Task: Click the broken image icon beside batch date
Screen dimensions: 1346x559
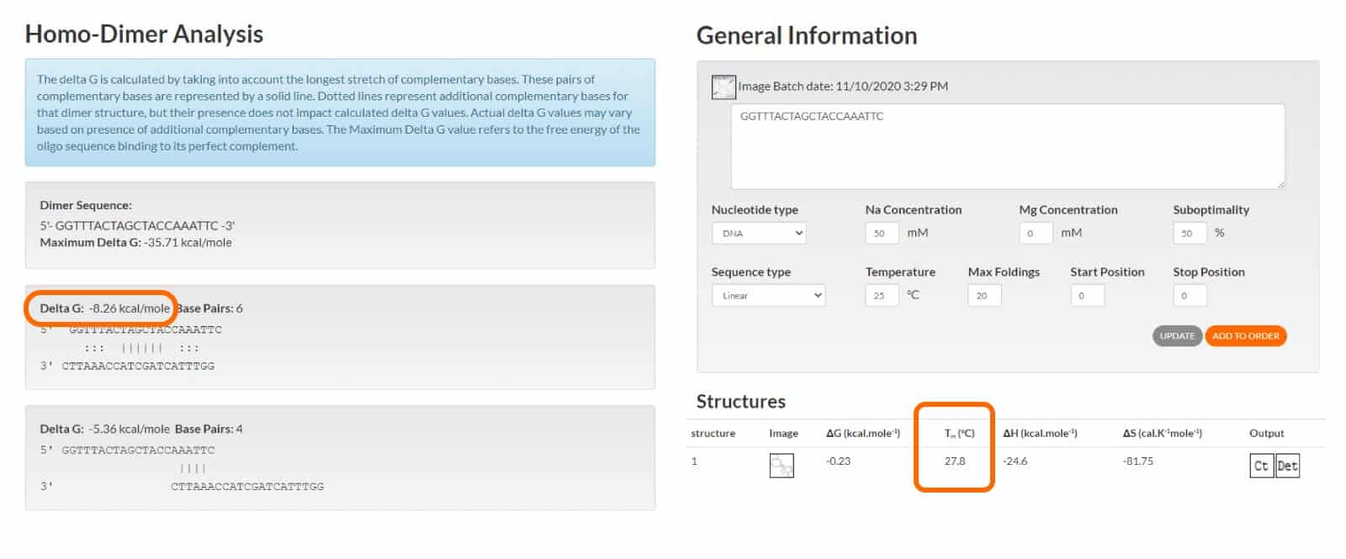Action: pyautogui.click(x=723, y=87)
